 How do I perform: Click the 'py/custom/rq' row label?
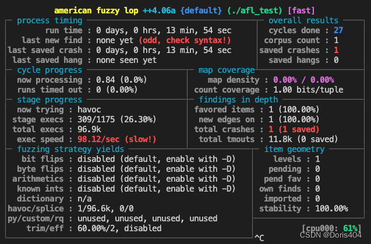coord(36,219)
